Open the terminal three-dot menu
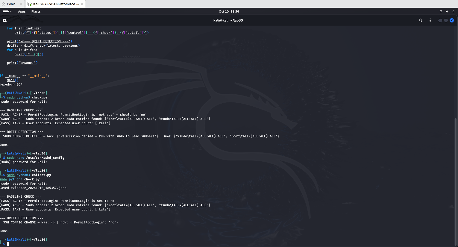 point(430,20)
